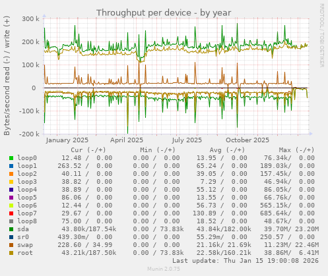Click sda max value '39.70M/ 23.20M'
The image size is (328, 276).
click(291, 229)
